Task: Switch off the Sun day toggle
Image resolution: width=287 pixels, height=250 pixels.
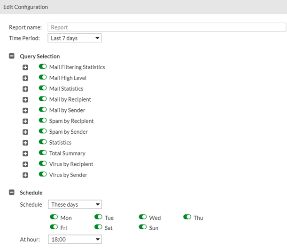Action: (x=143, y=227)
